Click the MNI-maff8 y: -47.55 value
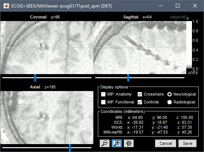The height and width of the screenshot is (152, 204). click(160, 132)
